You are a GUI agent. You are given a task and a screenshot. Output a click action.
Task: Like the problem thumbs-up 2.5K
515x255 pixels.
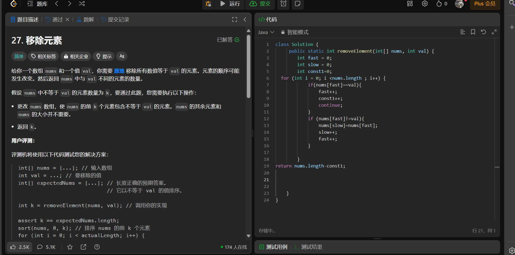pyautogui.click(x=20, y=247)
